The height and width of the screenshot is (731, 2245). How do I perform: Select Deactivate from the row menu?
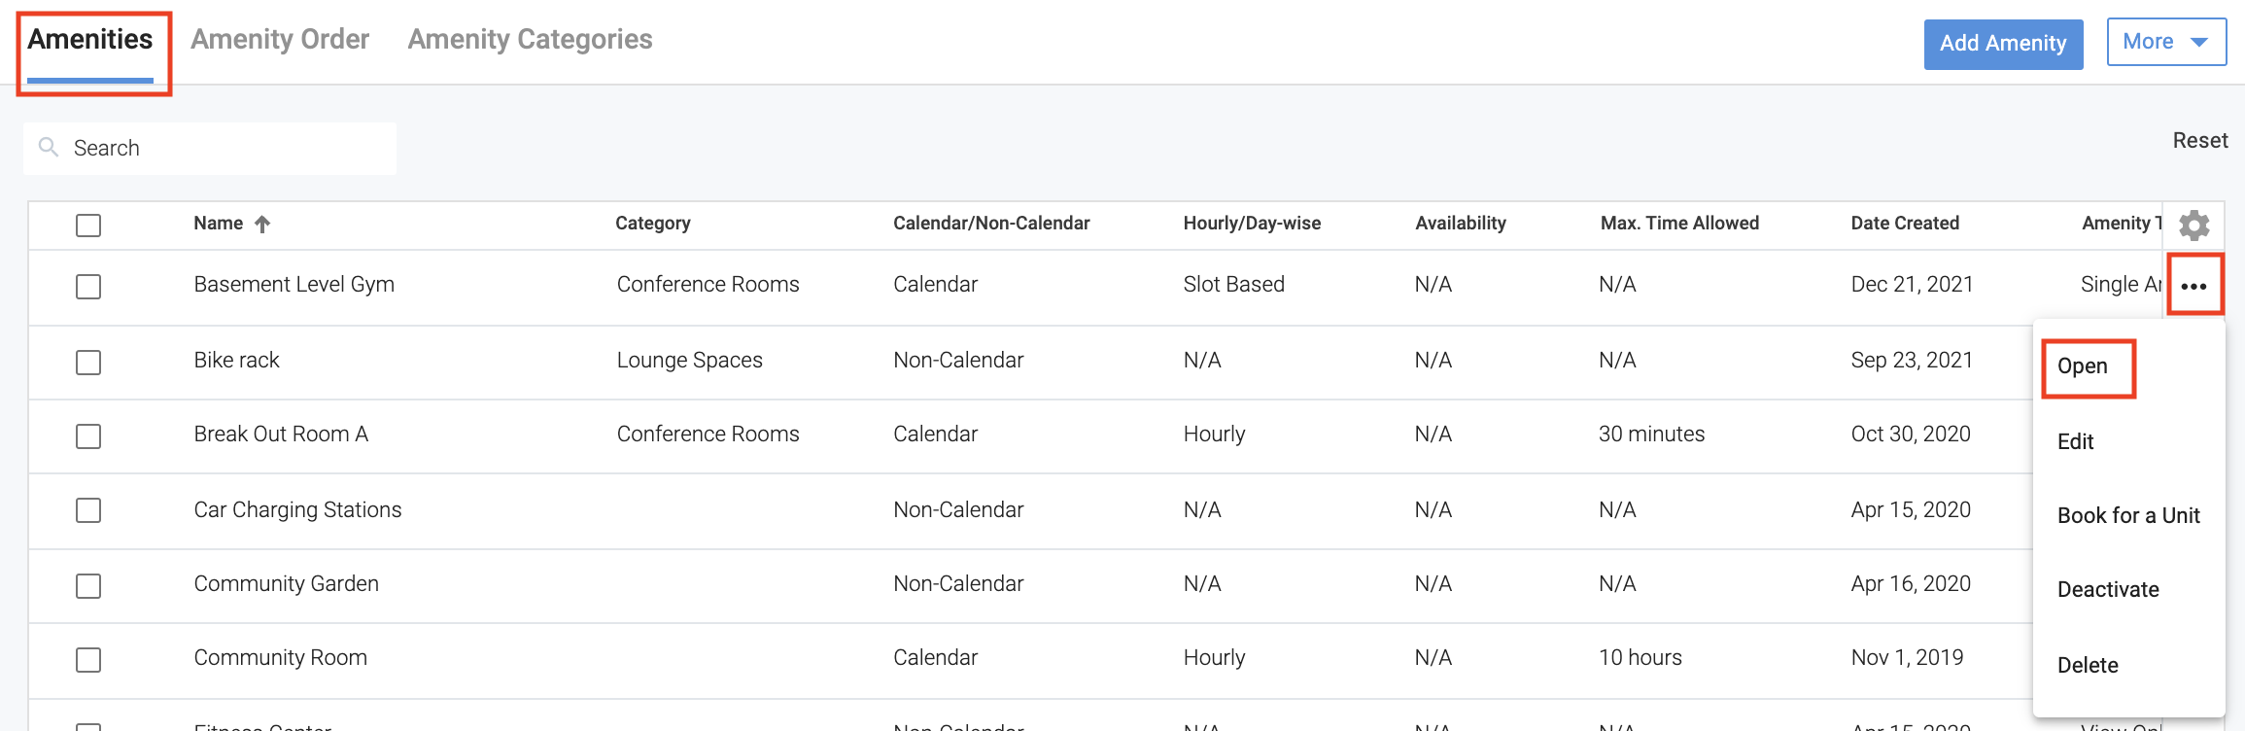(2108, 590)
